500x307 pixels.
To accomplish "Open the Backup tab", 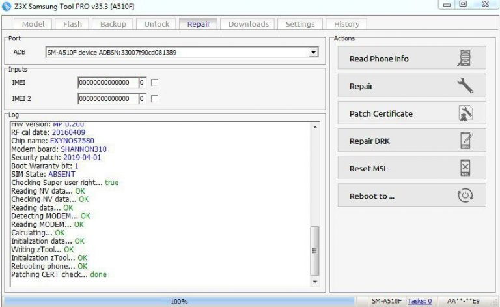I will click(x=113, y=24).
